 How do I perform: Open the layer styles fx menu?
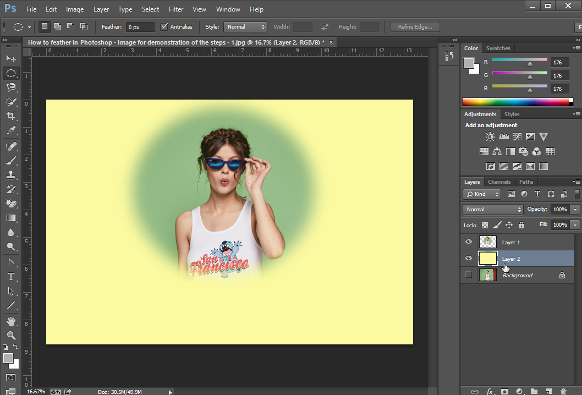(489, 391)
